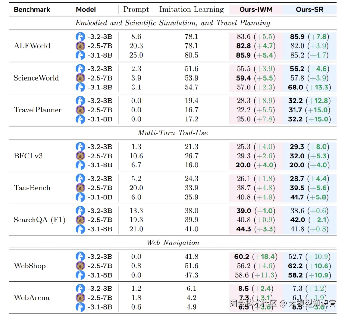
Task: Select the "WebShop" benchmark label
Action: (30, 266)
